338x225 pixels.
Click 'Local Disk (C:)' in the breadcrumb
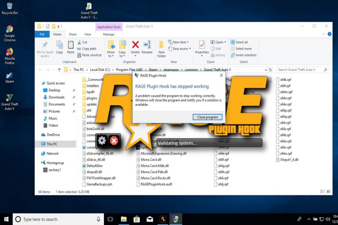coord(100,70)
